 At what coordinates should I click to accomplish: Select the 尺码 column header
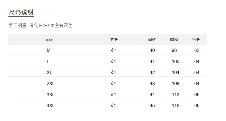coord(49,40)
